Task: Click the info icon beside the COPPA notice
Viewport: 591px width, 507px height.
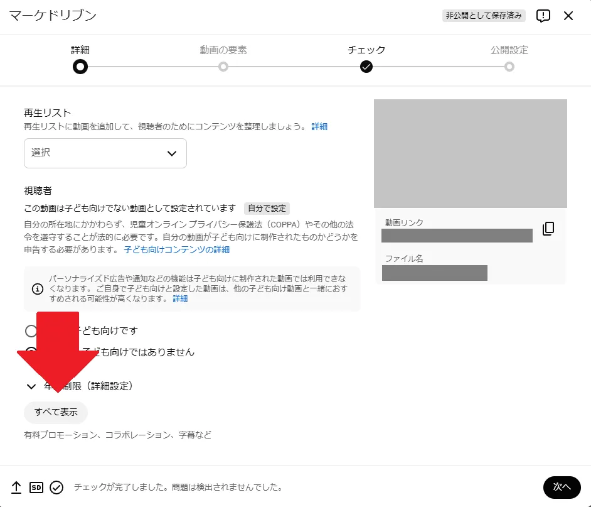Action: point(35,290)
